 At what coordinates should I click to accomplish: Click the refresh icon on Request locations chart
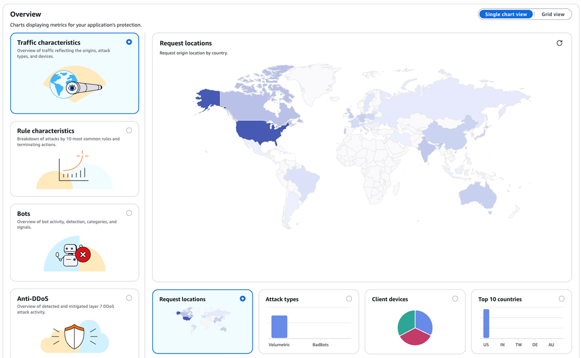pos(559,43)
